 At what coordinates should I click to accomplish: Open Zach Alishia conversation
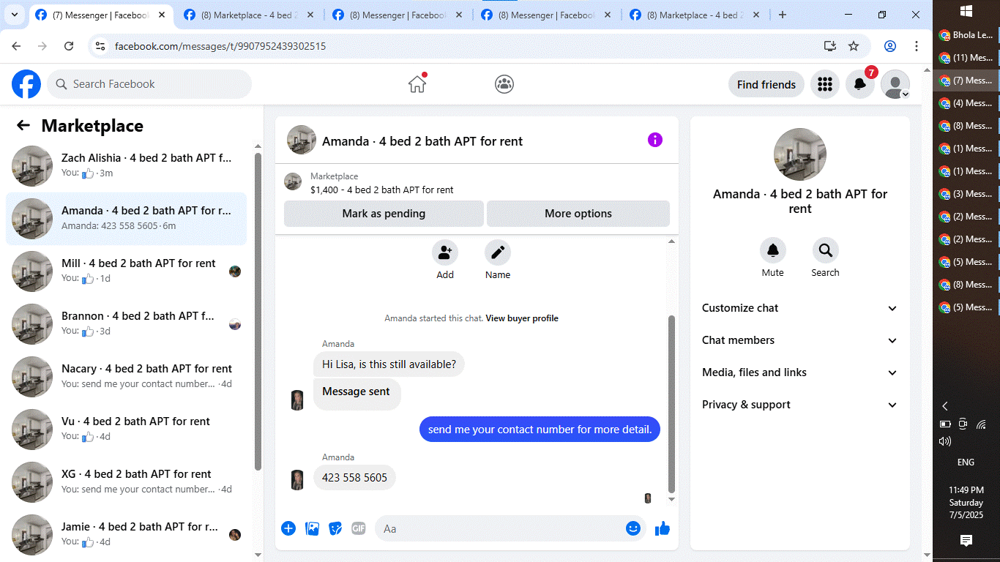click(126, 166)
